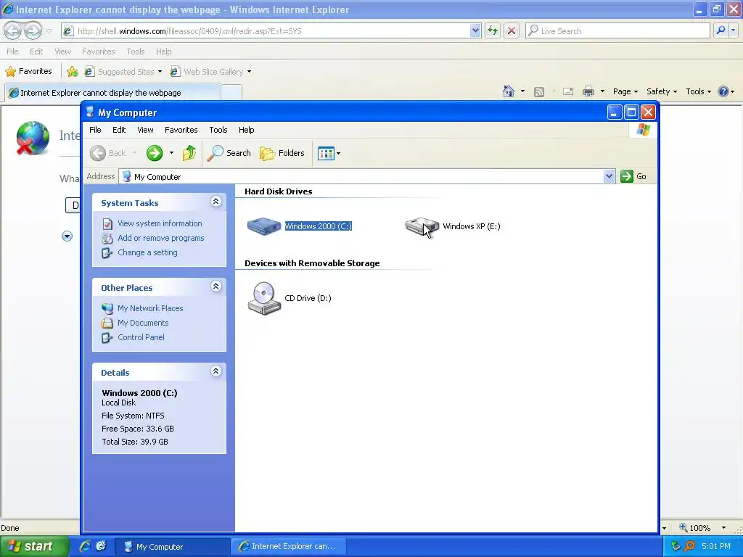Click the Home icon in IE command bar
743x557 pixels.
click(509, 91)
